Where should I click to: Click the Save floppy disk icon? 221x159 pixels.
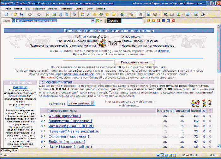point(22,14)
